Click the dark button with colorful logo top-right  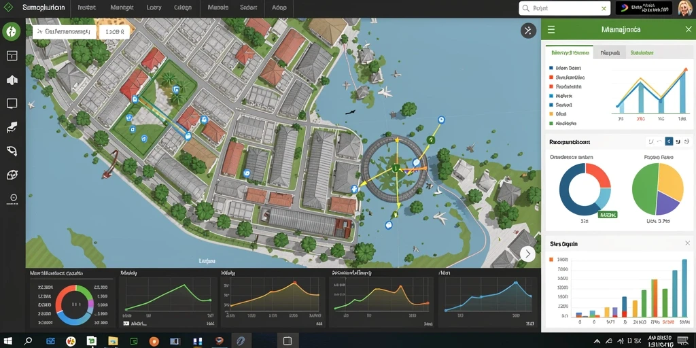pos(644,8)
